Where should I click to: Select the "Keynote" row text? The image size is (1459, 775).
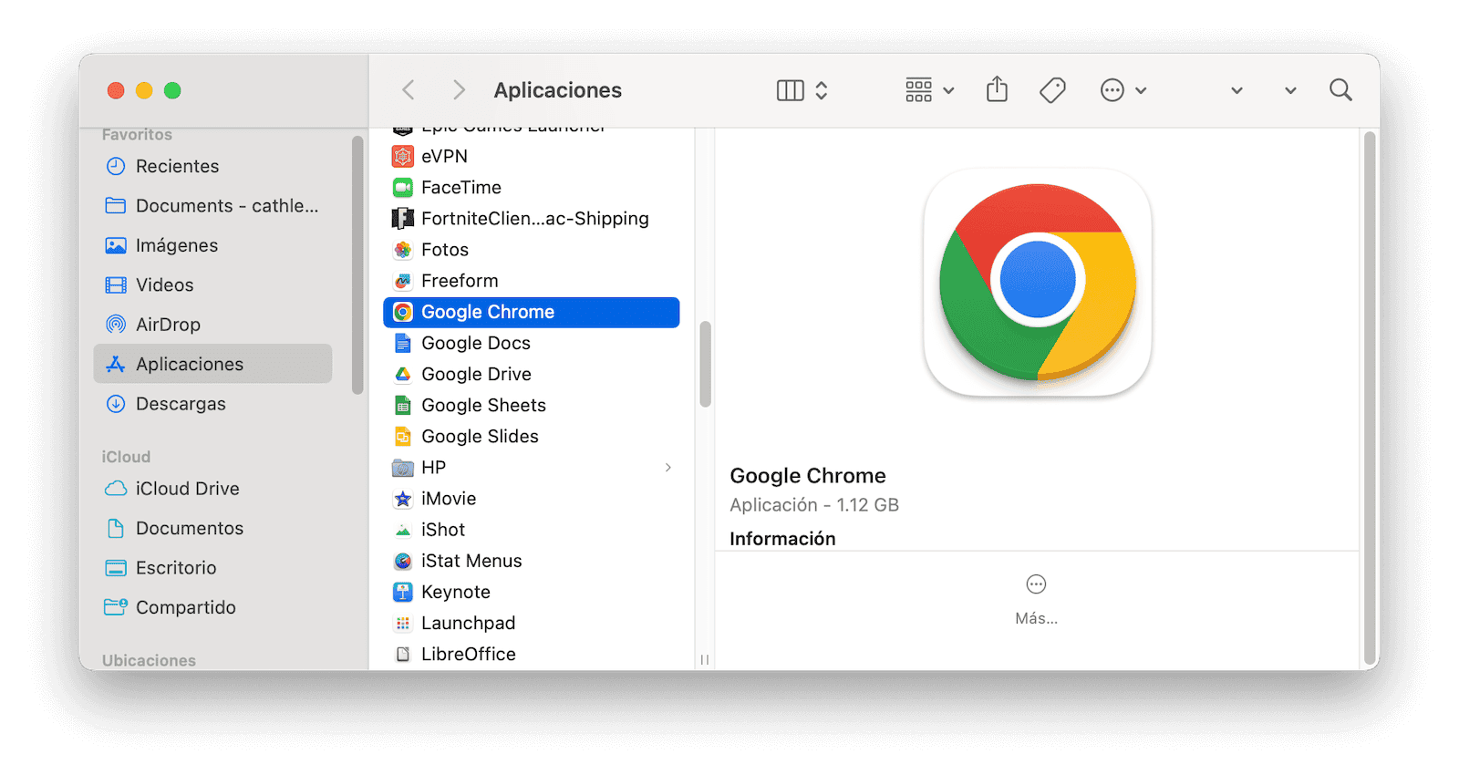[456, 592]
